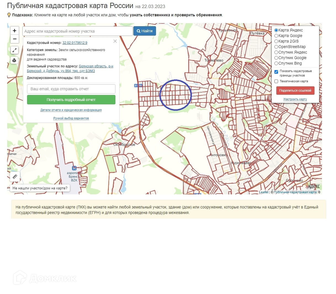Click the Октябрьское label on map
Image resolution: width=336 pixels, height=294 pixels.
(x=124, y=144)
